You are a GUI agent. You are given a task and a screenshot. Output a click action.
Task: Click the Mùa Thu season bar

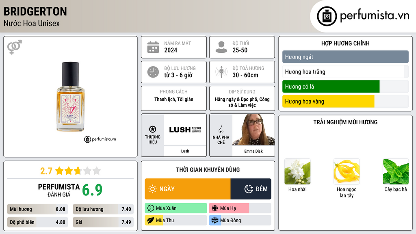[x=176, y=220]
